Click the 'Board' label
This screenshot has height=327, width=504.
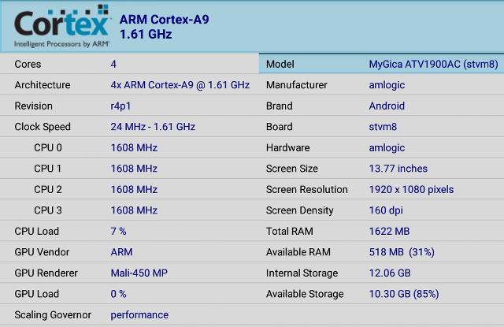tap(280, 127)
